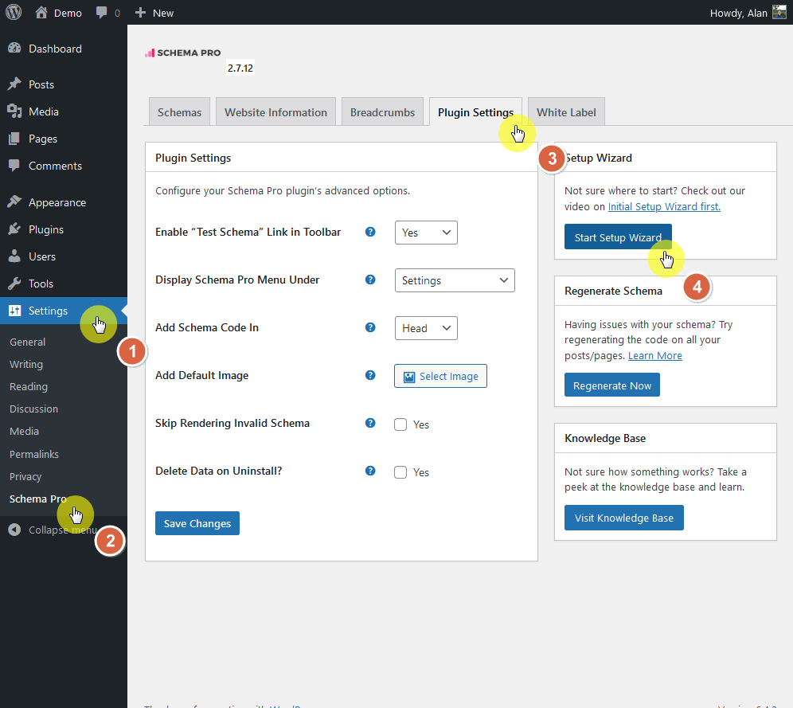This screenshot has height=708, width=793.
Task: Open the Media settings submenu item
Action: [24, 431]
